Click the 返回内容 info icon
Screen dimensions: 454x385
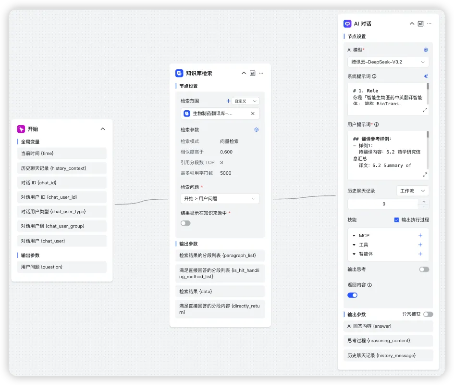(x=369, y=285)
